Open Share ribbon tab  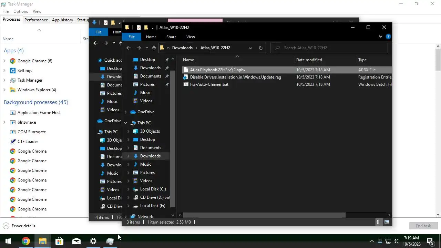click(x=171, y=37)
